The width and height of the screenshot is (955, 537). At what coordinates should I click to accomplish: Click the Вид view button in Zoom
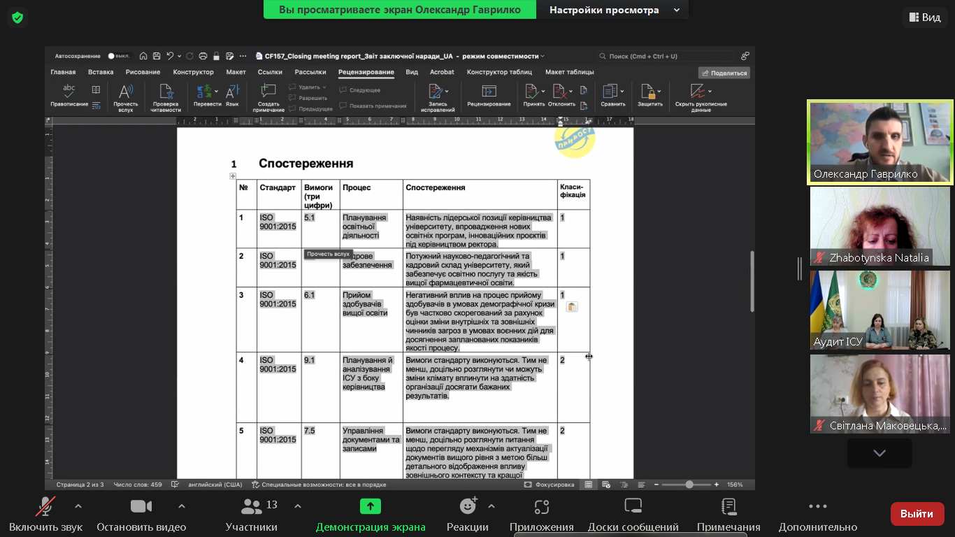coord(924,17)
